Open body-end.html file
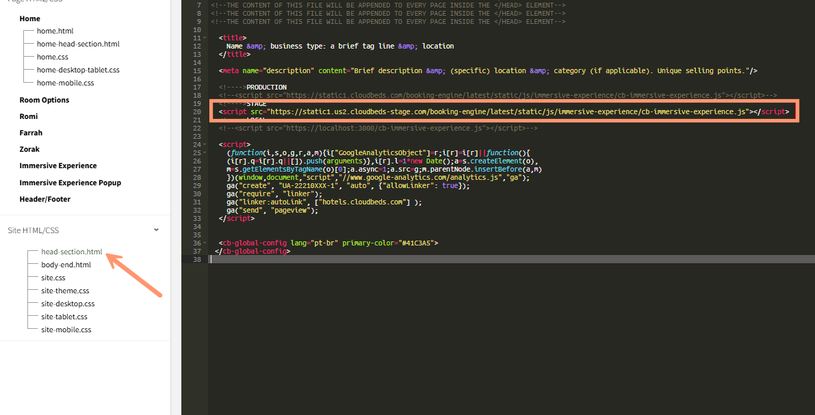Image resolution: width=815 pixels, height=415 pixels. click(66, 265)
